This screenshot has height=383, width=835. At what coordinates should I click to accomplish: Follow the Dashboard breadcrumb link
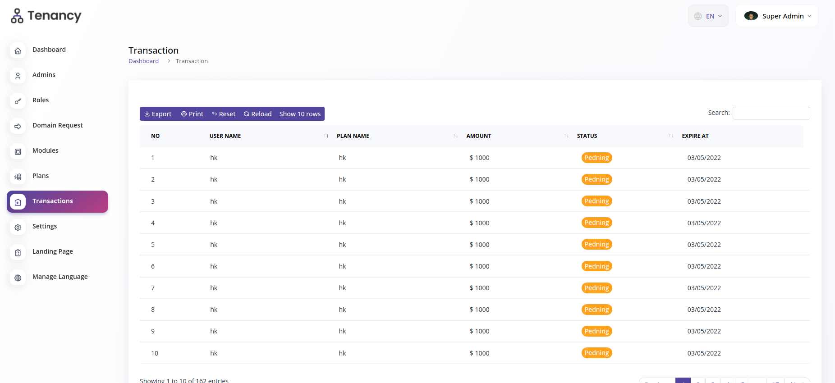pos(143,61)
